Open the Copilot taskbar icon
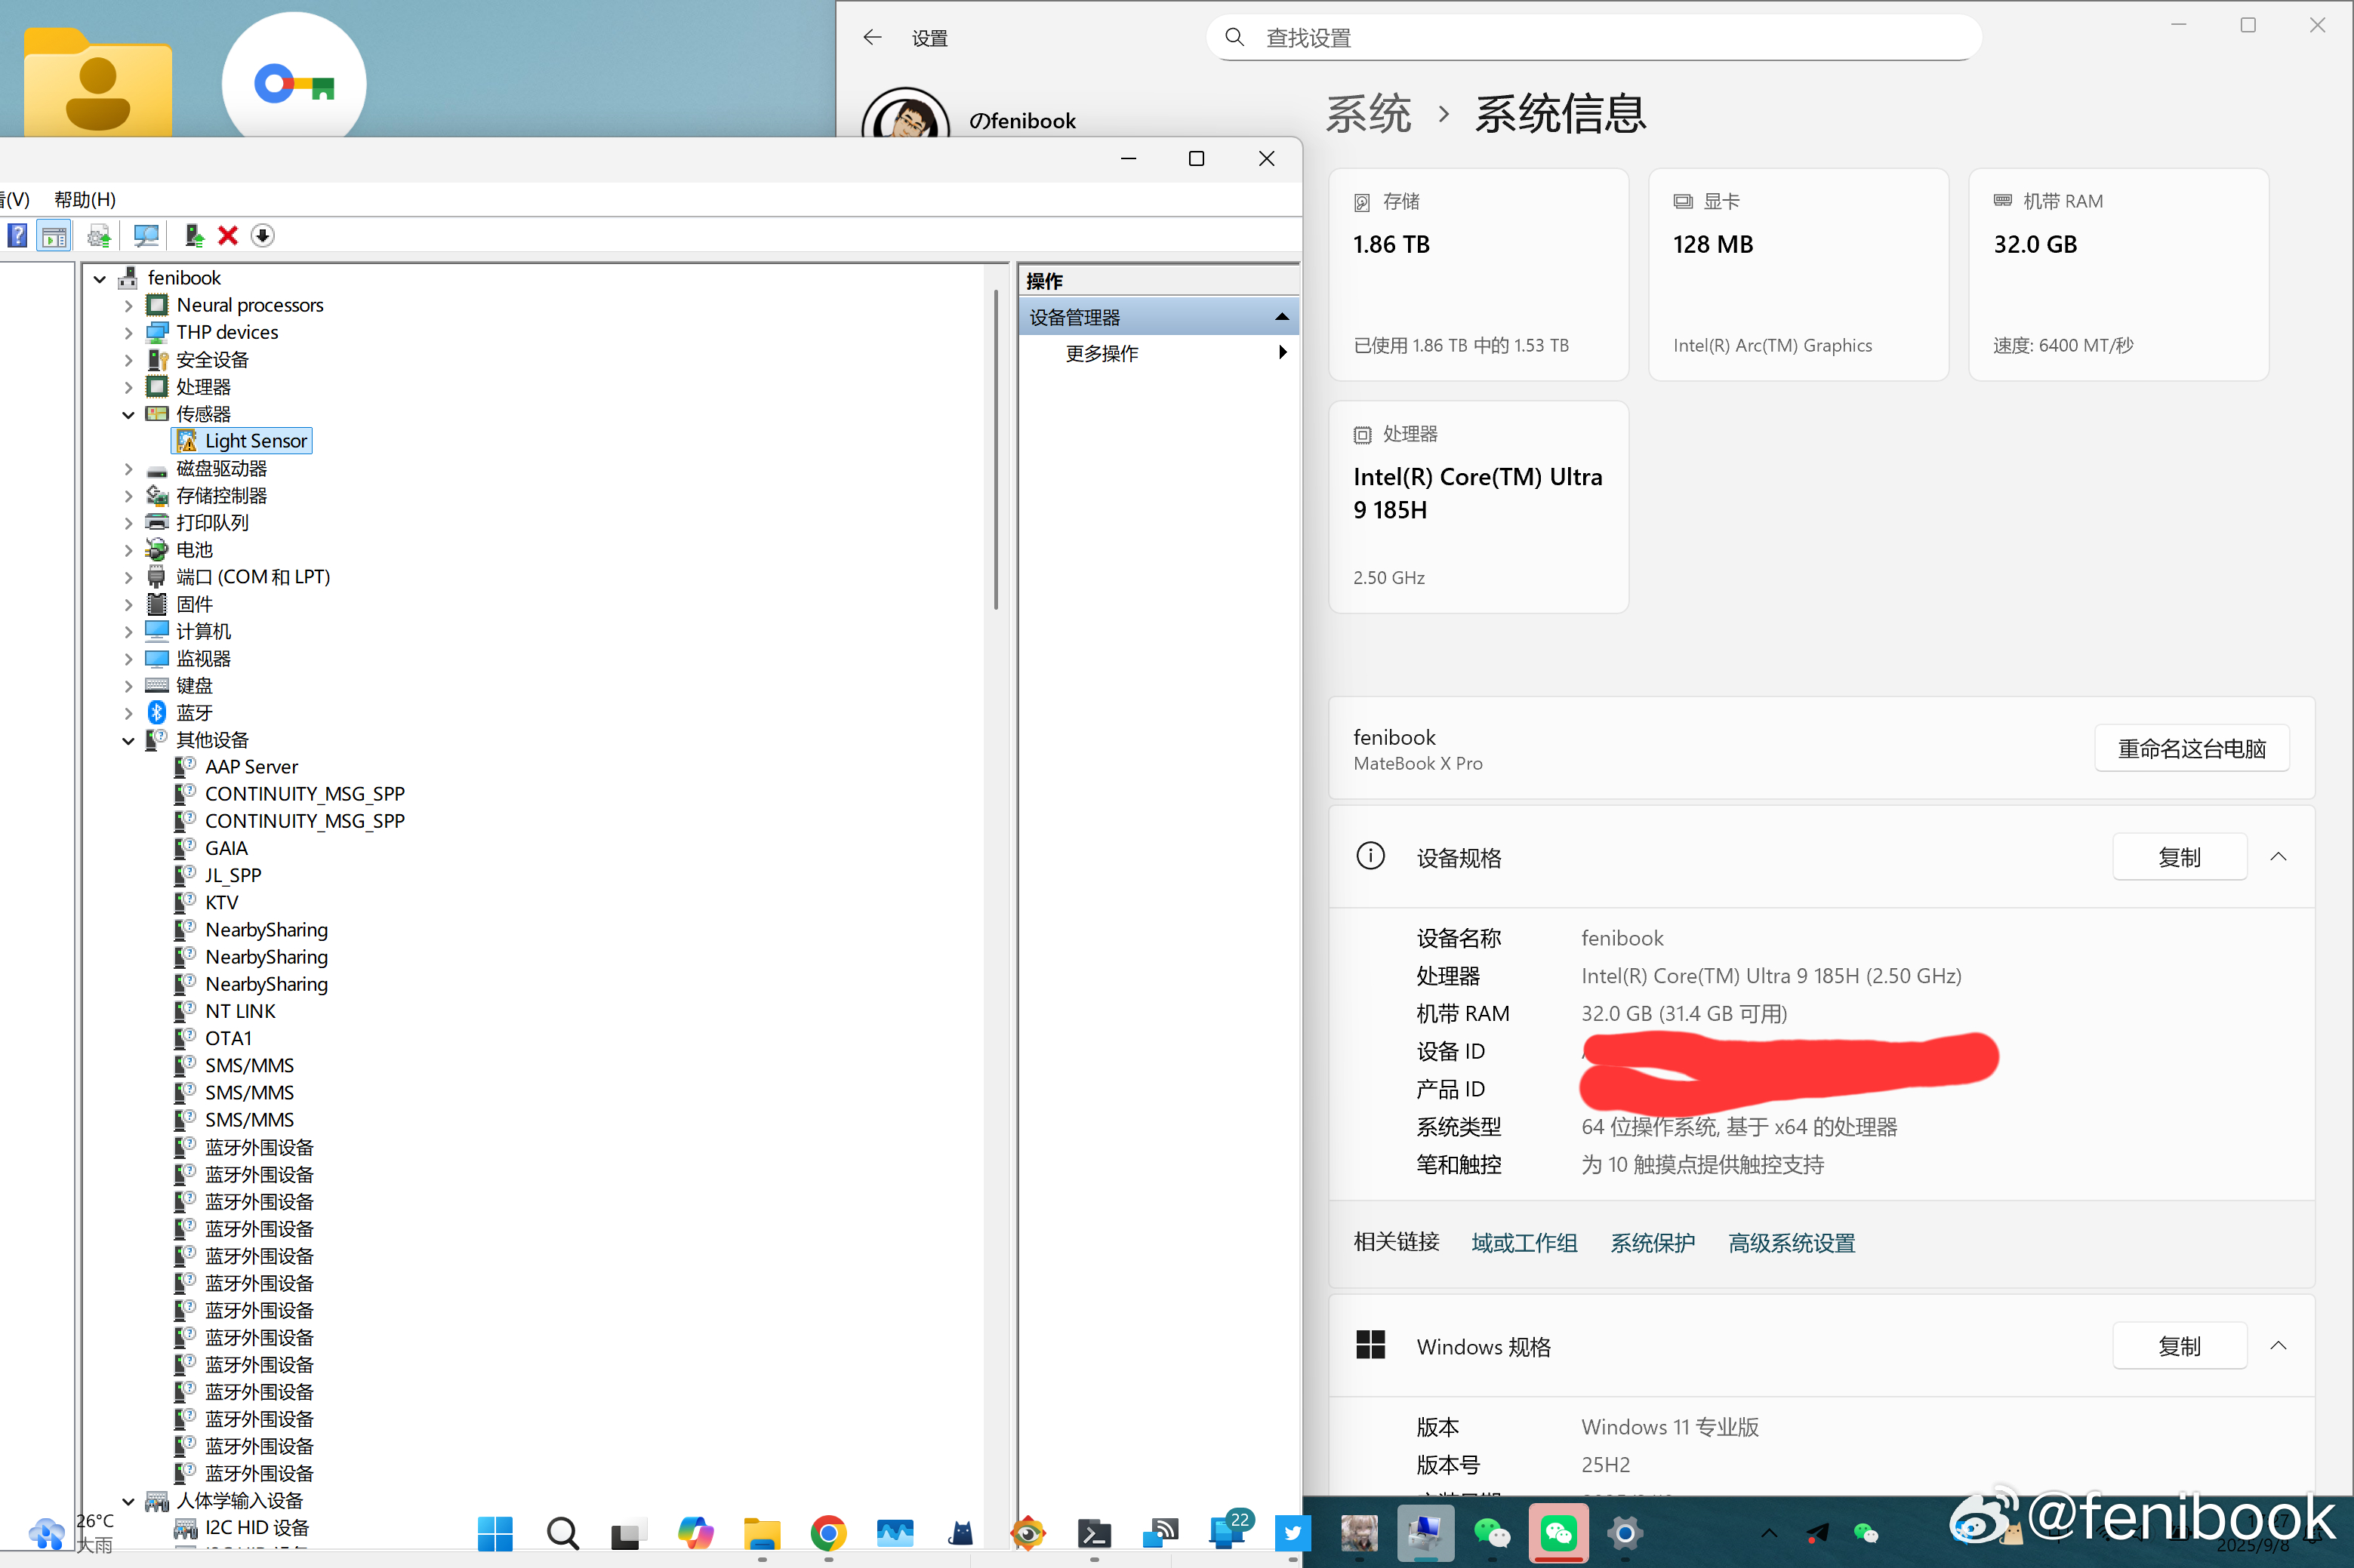 (695, 1533)
